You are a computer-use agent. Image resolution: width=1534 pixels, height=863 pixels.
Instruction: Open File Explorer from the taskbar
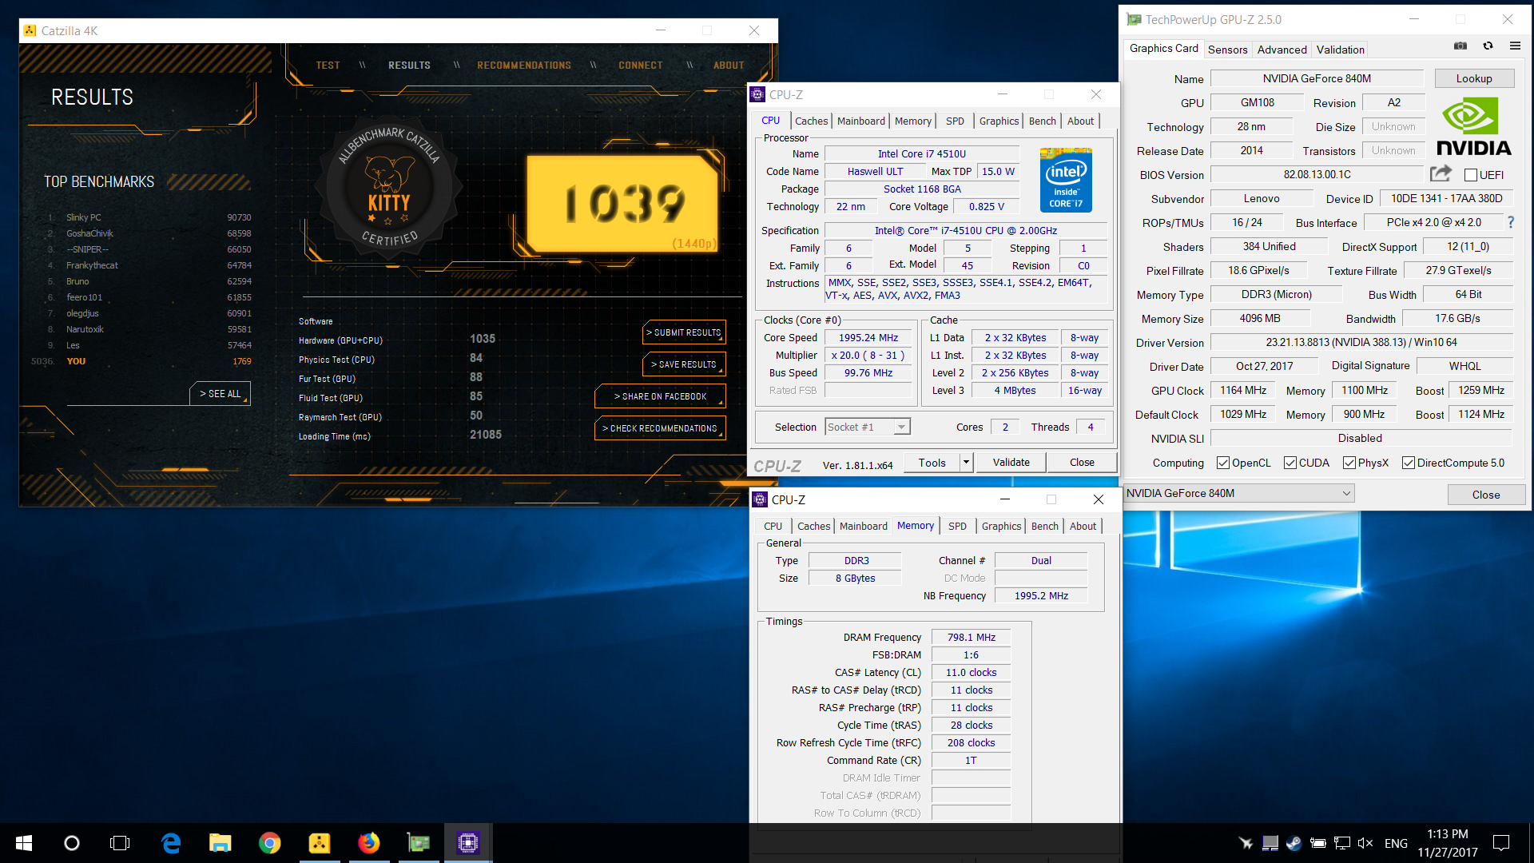pos(221,843)
